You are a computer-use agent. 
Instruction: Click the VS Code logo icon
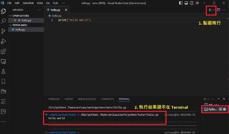[x=2, y=3]
